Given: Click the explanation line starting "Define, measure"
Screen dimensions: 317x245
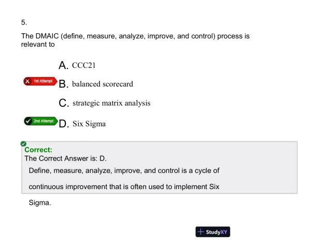Looking at the screenshot, I should click(x=124, y=171).
